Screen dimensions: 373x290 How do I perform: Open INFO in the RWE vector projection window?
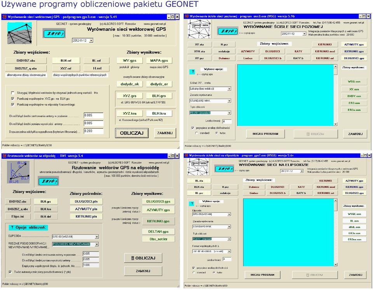click(x=49, y=181)
